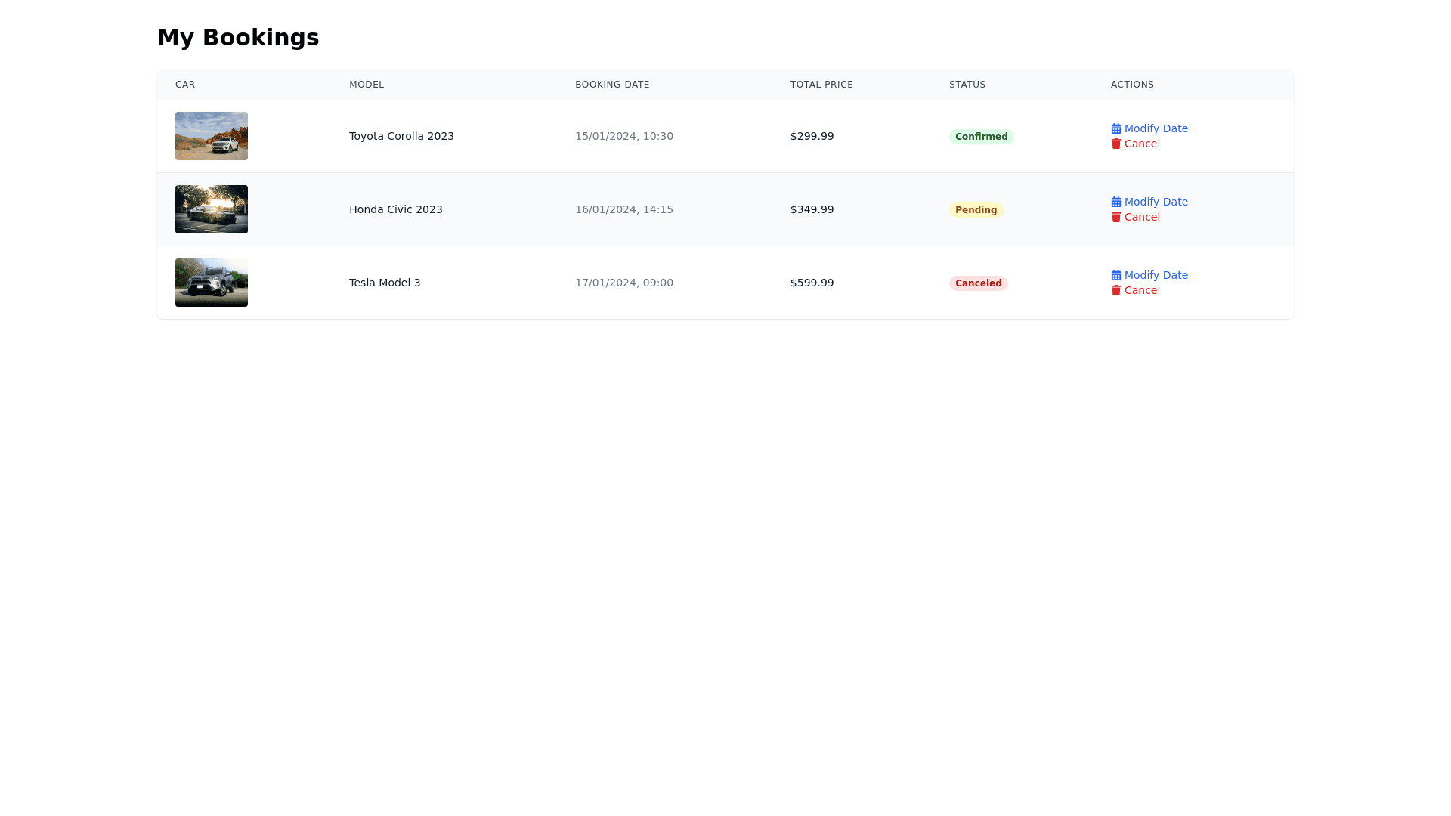Viewport: 1451px width, 816px height.
Task: Open the Honda Civic car thumbnail
Action: pyautogui.click(x=212, y=209)
